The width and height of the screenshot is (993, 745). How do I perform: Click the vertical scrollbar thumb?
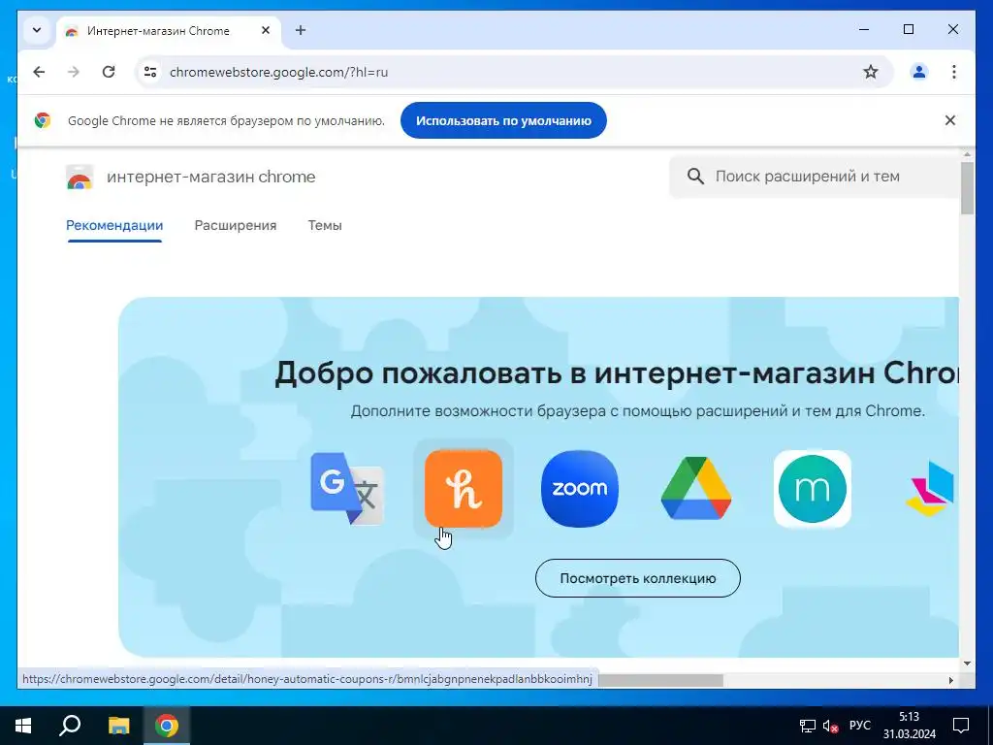[967, 188]
